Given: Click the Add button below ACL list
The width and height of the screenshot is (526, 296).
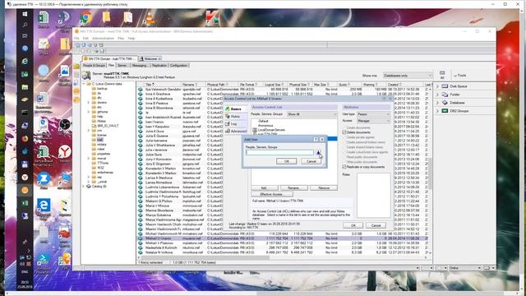Looking at the screenshot, I should [x=265, y=188].
